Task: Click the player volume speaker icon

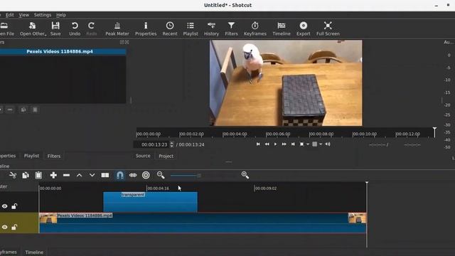Action: tap(328, 144)
